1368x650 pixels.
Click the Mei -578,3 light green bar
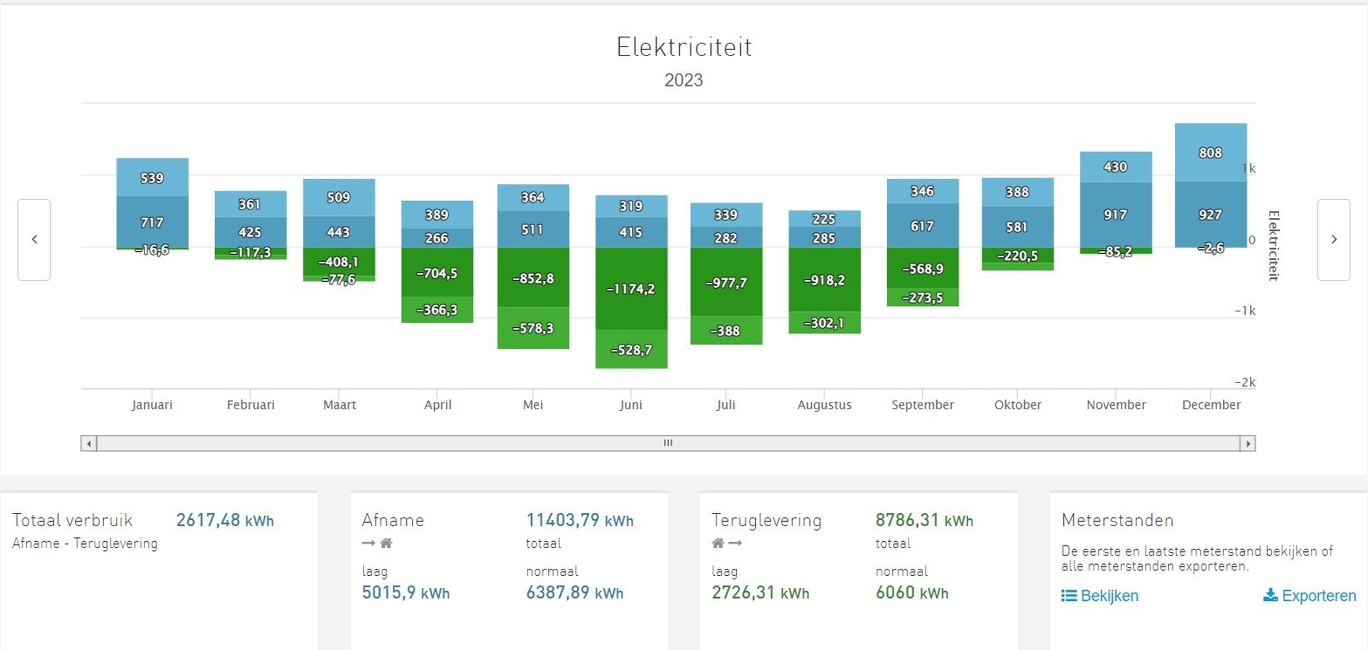point(533,328)
